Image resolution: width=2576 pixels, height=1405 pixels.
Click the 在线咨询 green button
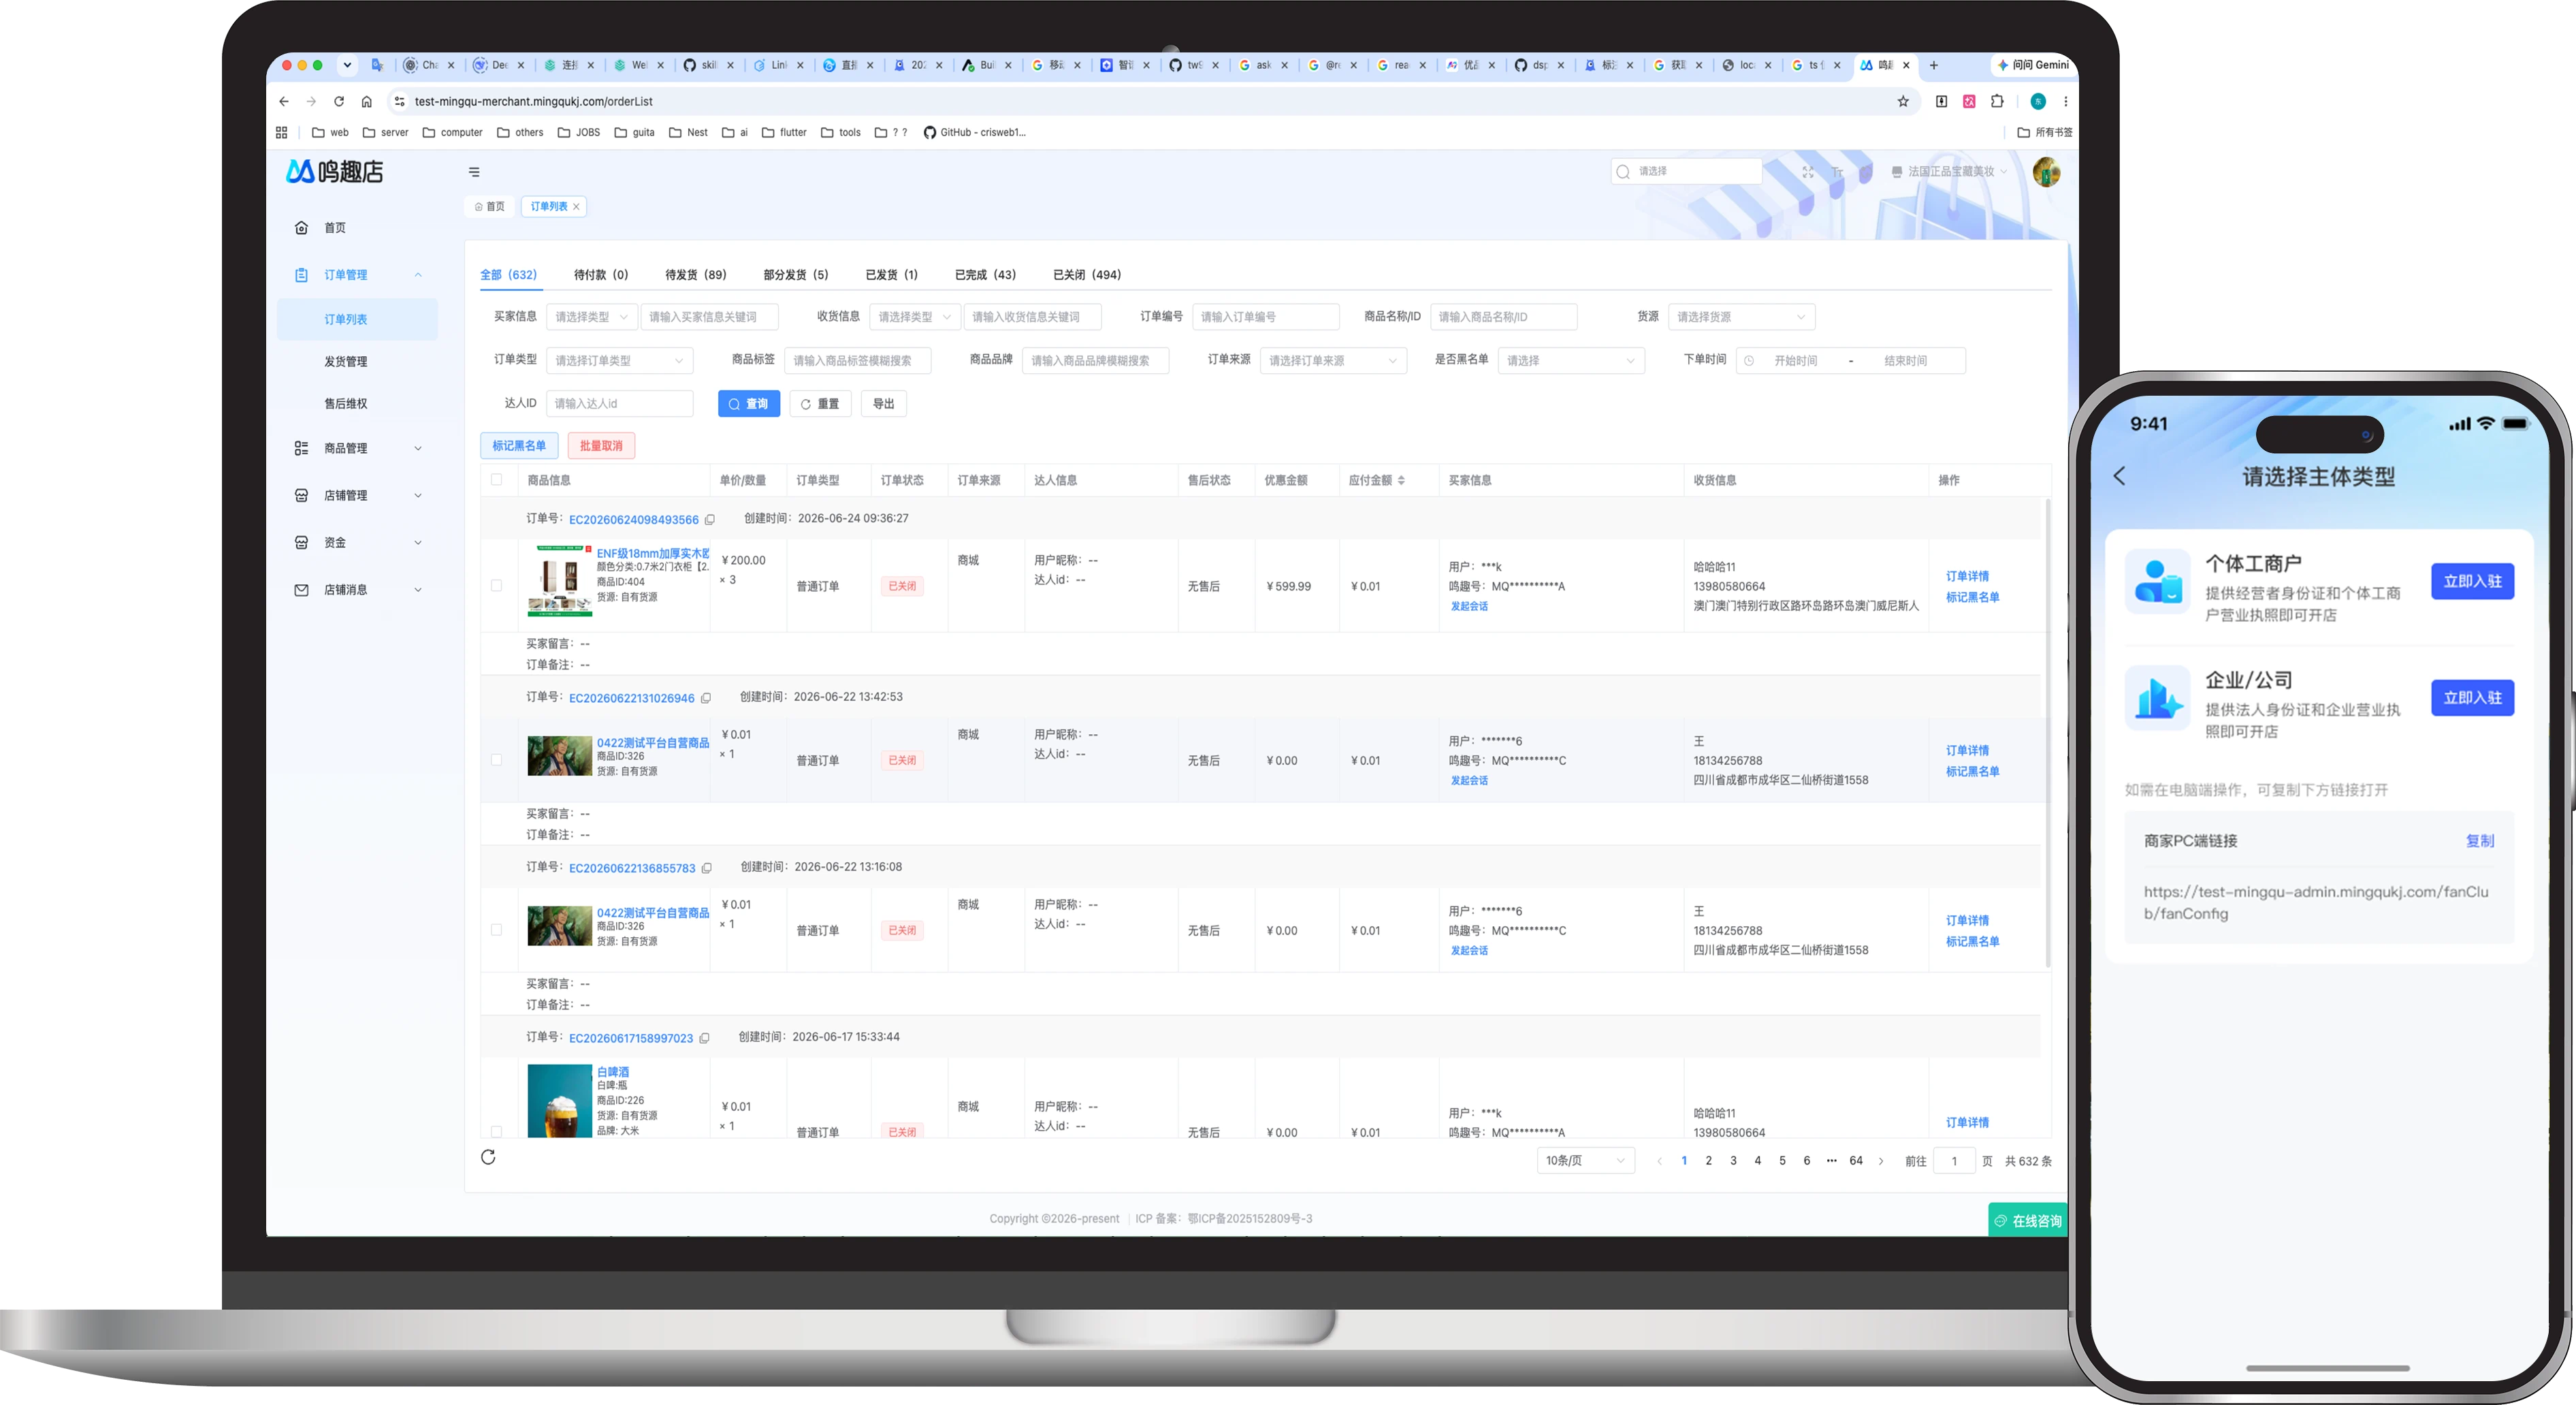point(2028,1221)
